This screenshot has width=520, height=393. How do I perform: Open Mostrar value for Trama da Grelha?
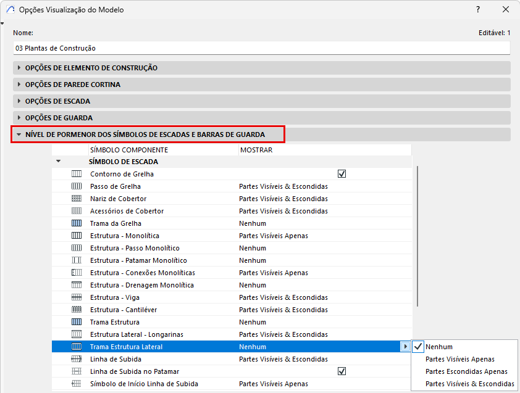[253, 223]
